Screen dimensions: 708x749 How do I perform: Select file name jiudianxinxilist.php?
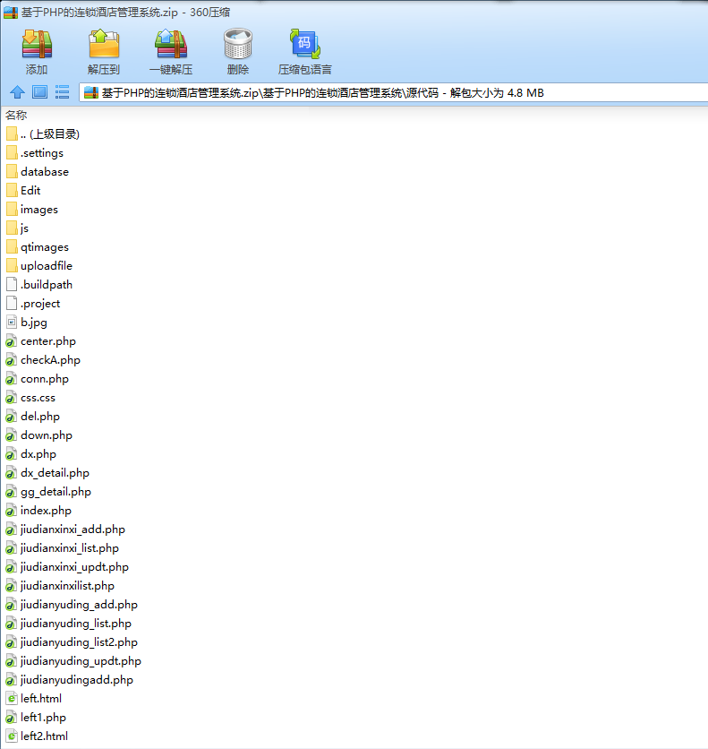(67, 586)
